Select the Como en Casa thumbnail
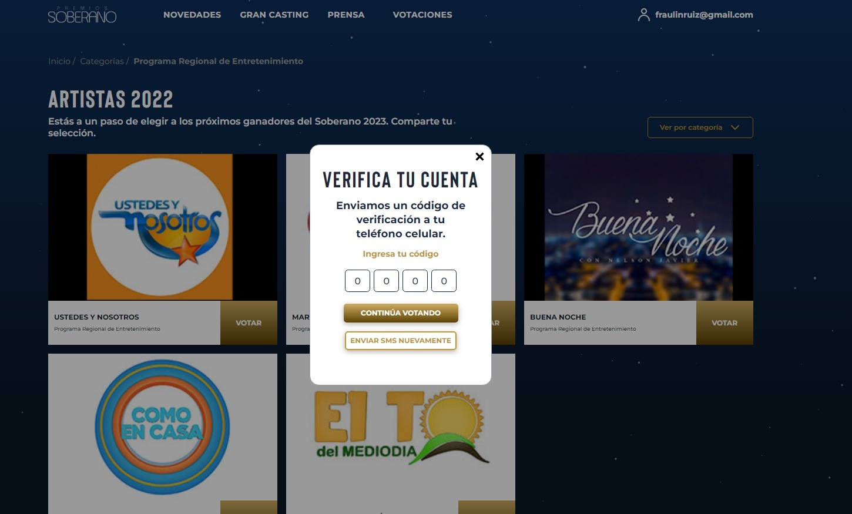The height and width of the screenshot is (514, 852). [x=162, y=427]
